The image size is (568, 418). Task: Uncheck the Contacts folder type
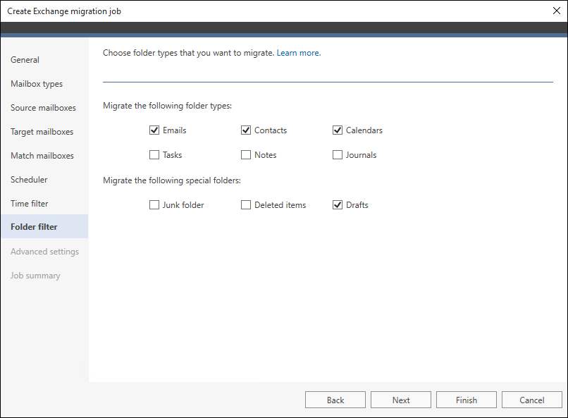coord(246,130)
